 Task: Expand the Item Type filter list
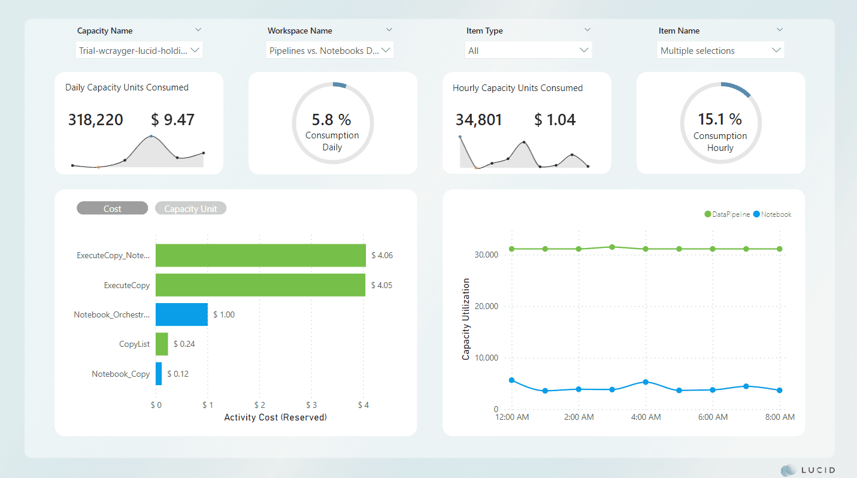(x=528, y=50)
